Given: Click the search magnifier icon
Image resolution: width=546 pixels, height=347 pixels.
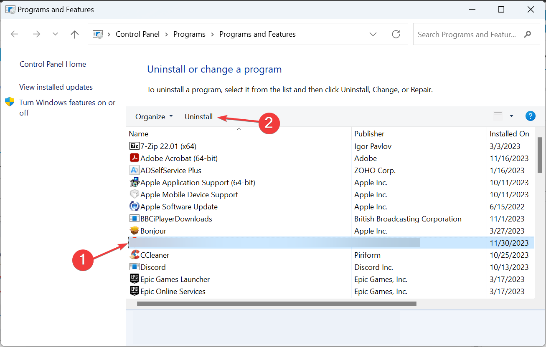Looking at the screenshot, I should pyautogui.click(x=528, y=34).
